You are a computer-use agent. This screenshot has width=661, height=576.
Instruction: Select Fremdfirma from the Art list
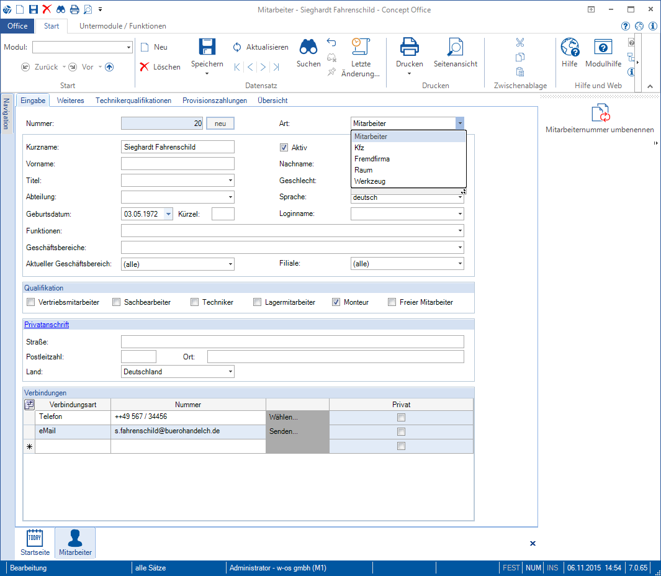[x=372, y=159]
